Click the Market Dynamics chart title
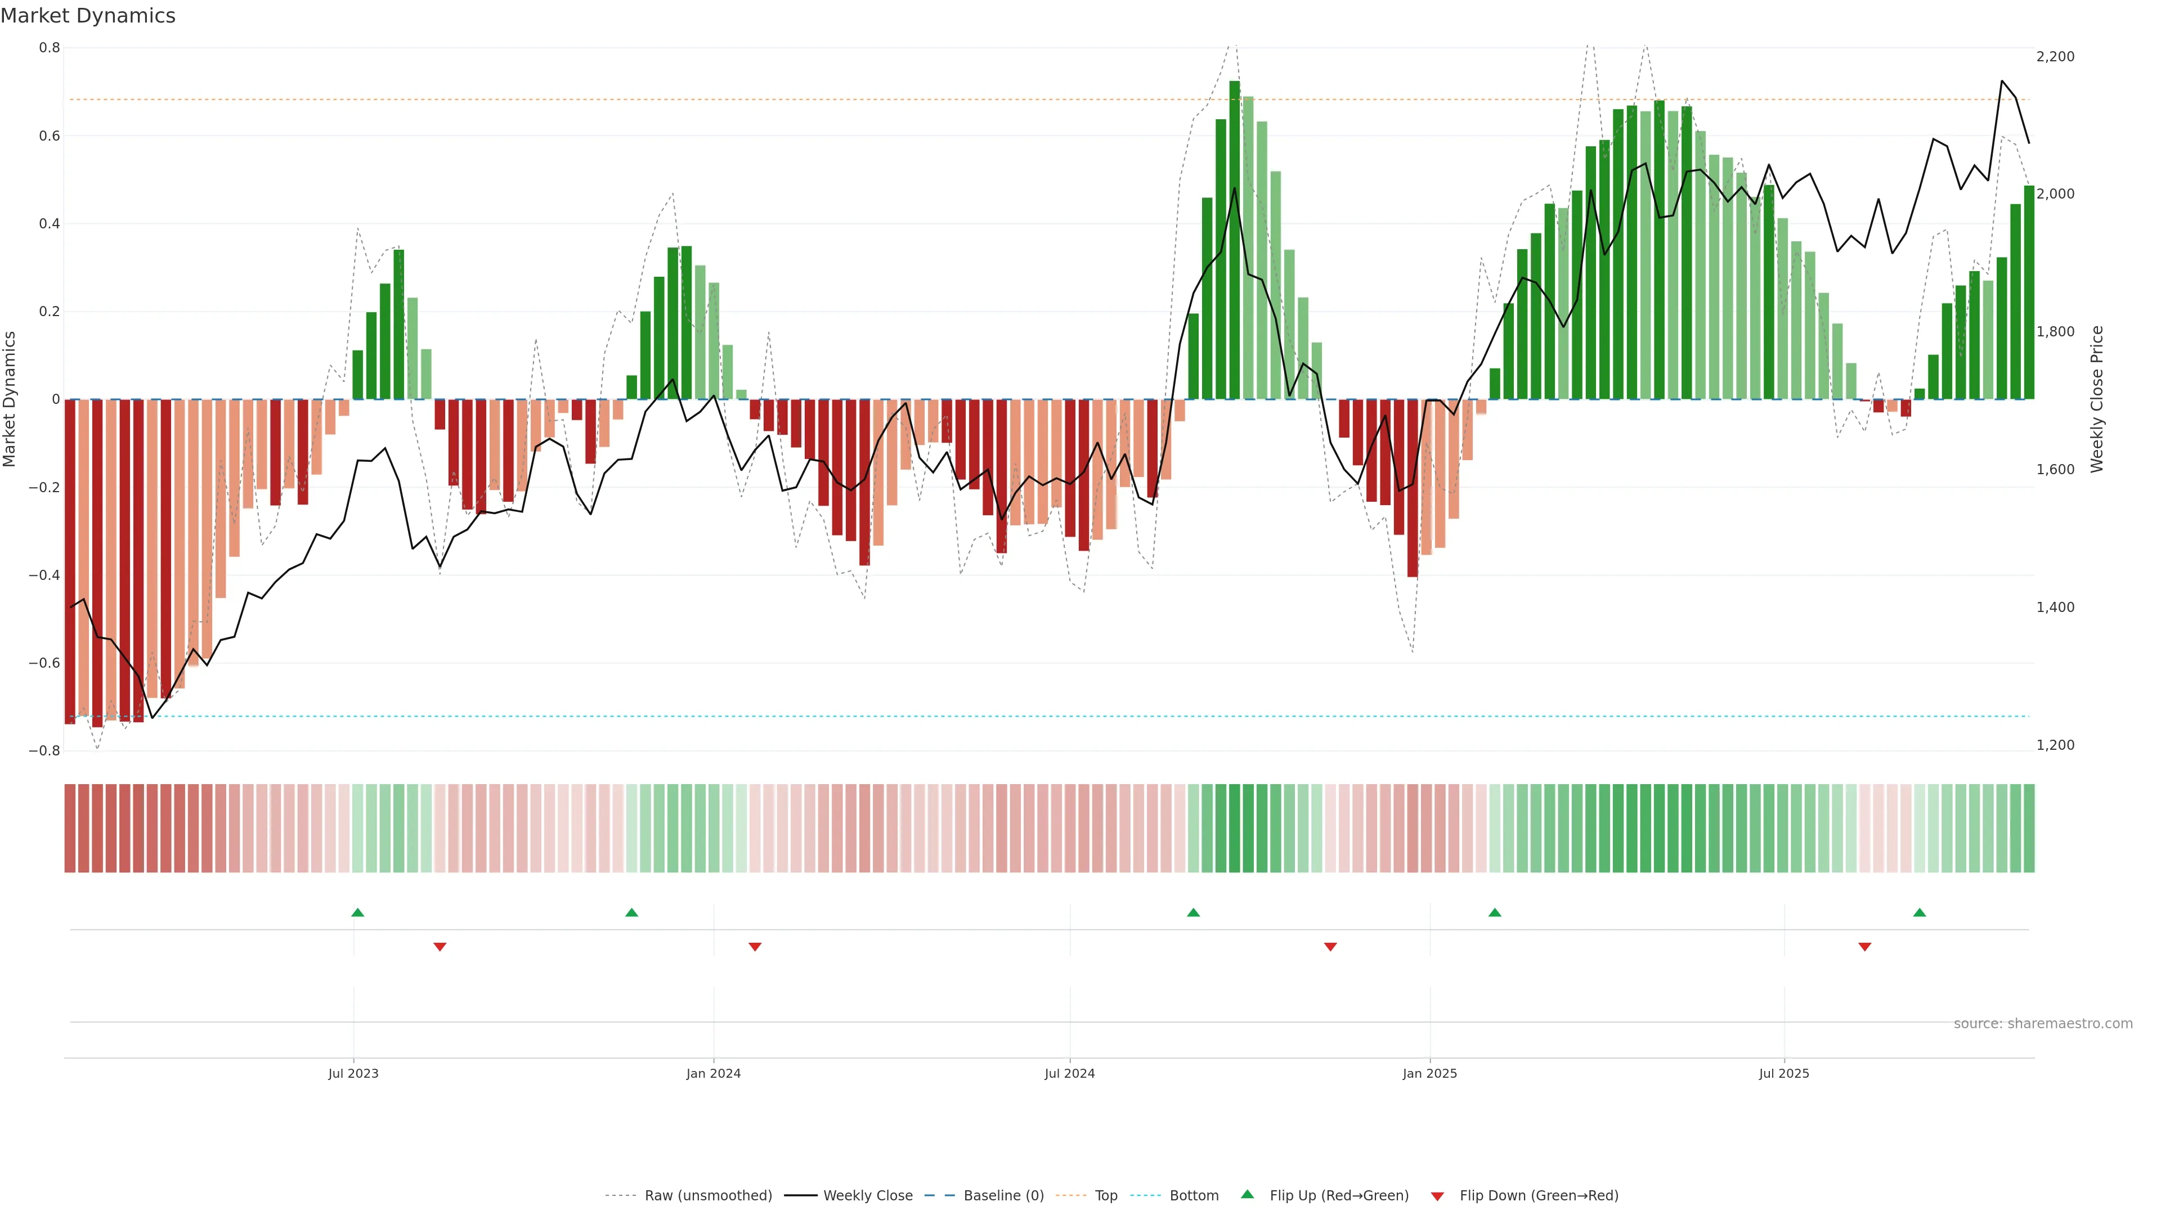2161x1215 pixels. coord(88,16)
